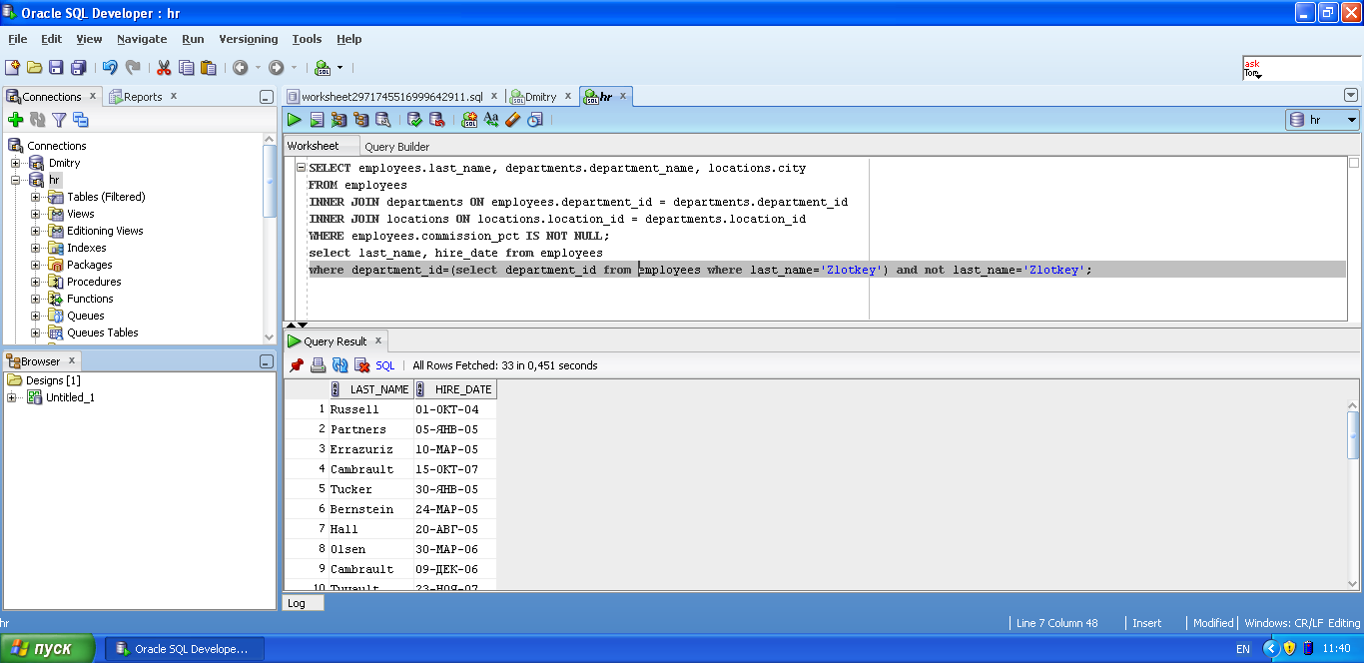
Task: Clear worksheet with the eraser icon
Action: point(513,120)
